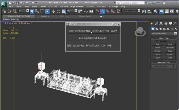Click the Use Pivot Point Center icon

80,11
